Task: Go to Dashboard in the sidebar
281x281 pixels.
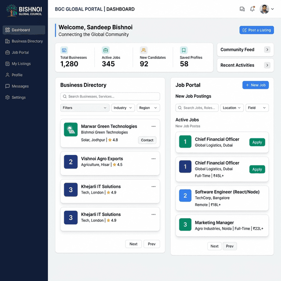Action: pos(24,30)
